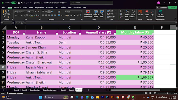Viewport: 178px width, 100px height.
Task: Click the Decrease Font Size icon
Action: (38, 12)
